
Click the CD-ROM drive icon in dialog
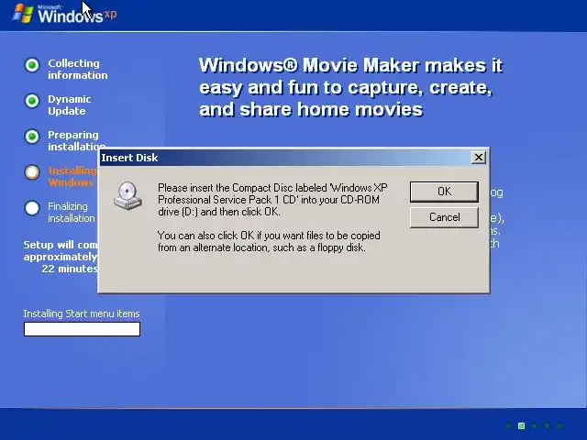(127, 195)
